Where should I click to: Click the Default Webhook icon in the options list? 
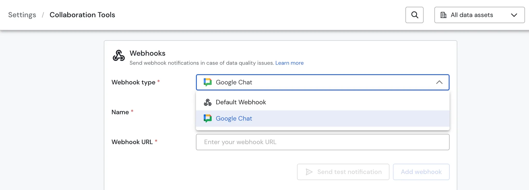click(x=207, y=102)
